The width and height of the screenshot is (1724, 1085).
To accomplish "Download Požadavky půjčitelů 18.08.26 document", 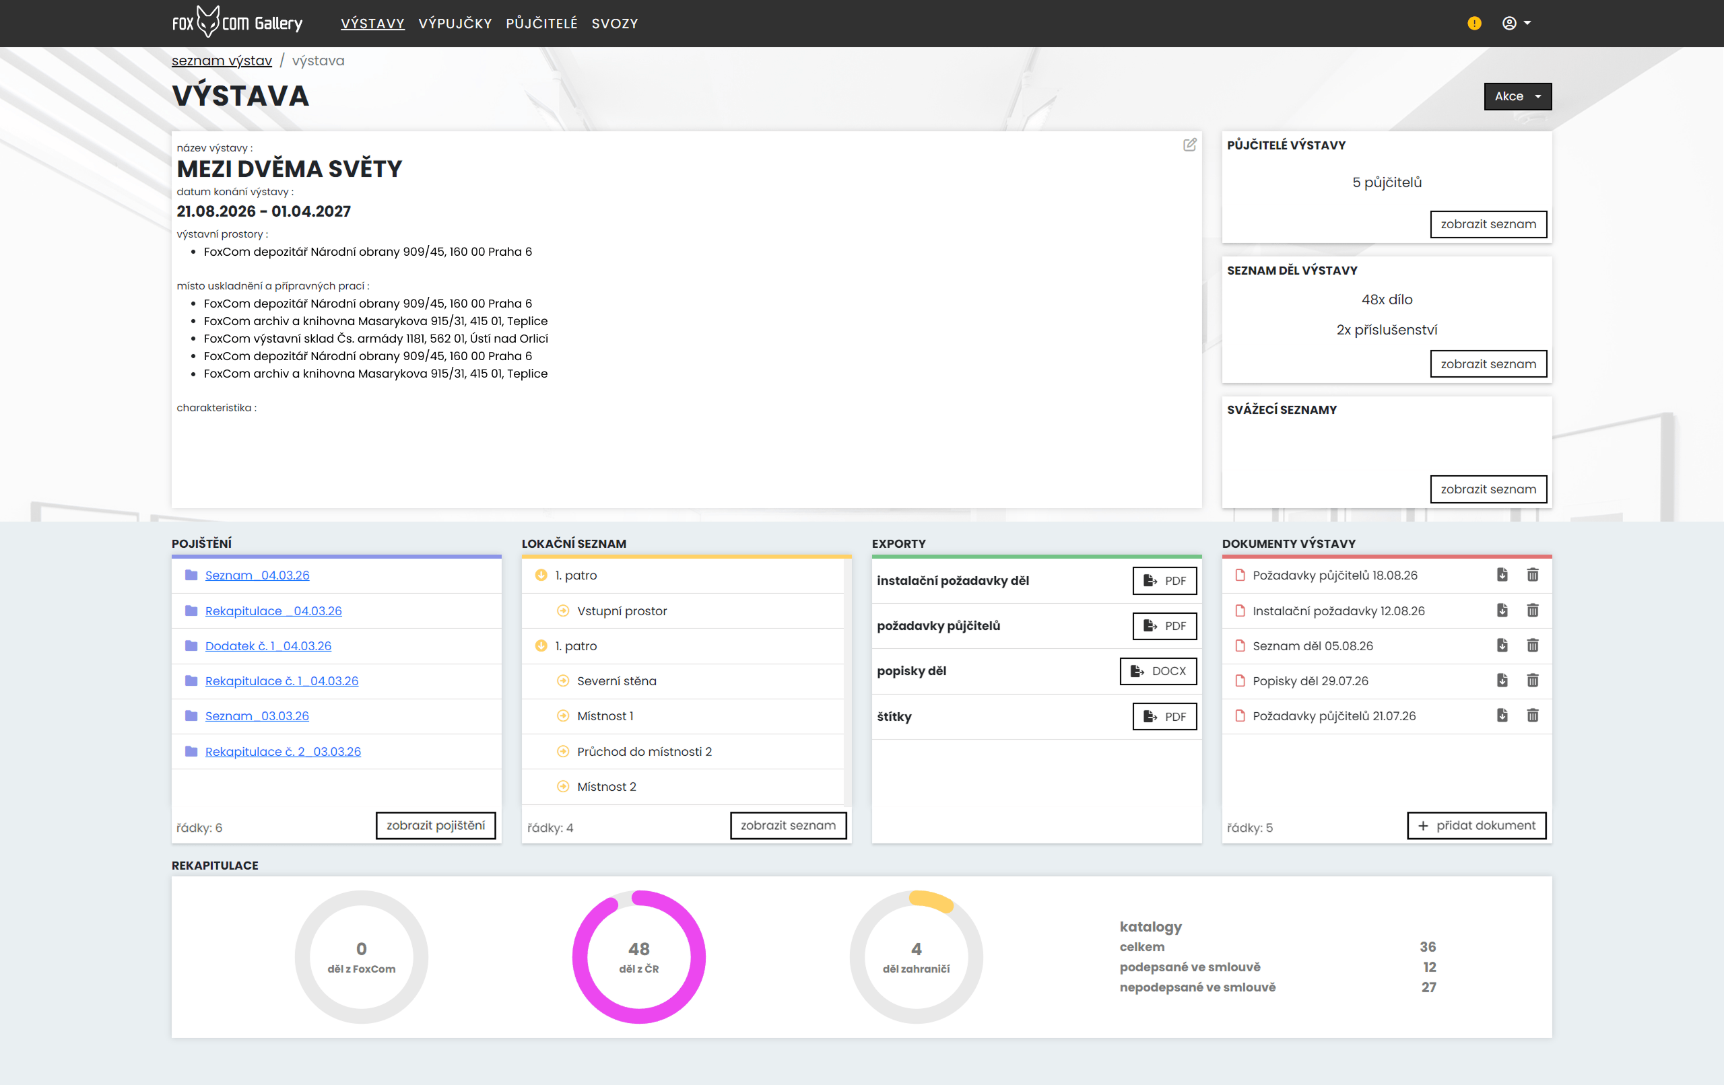I will coord(1502,575).
